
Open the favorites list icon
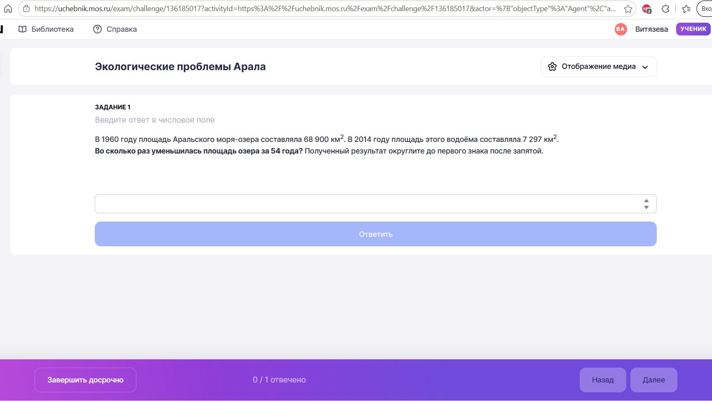pyautogui.click(x=686, y=9)
